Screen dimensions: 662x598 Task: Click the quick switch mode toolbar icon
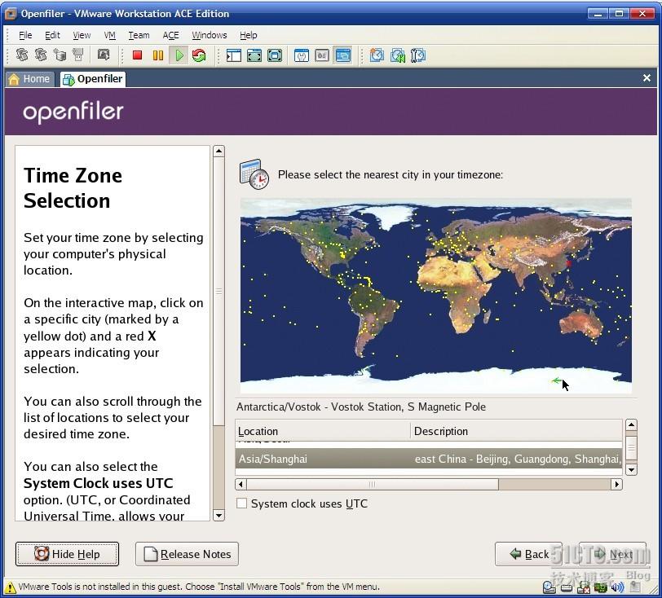275,55
